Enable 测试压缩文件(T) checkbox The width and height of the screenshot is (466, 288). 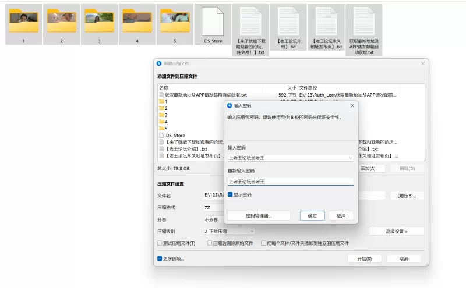[x=160, y=243]
